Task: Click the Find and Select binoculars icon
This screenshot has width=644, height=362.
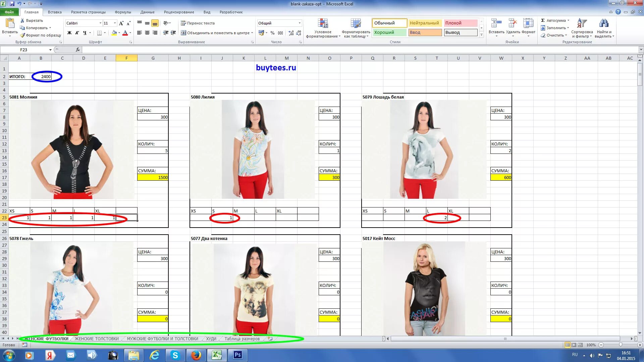Action: [604, 23]
